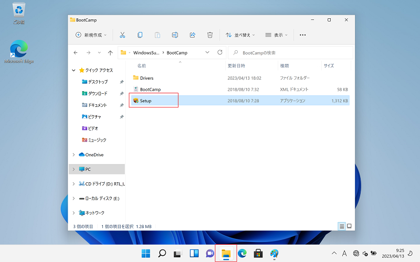The height and width of the screenshot is (262, 420).
Task: Expand the ローカル ディスク (E:) node
Action: pos(73,199)
